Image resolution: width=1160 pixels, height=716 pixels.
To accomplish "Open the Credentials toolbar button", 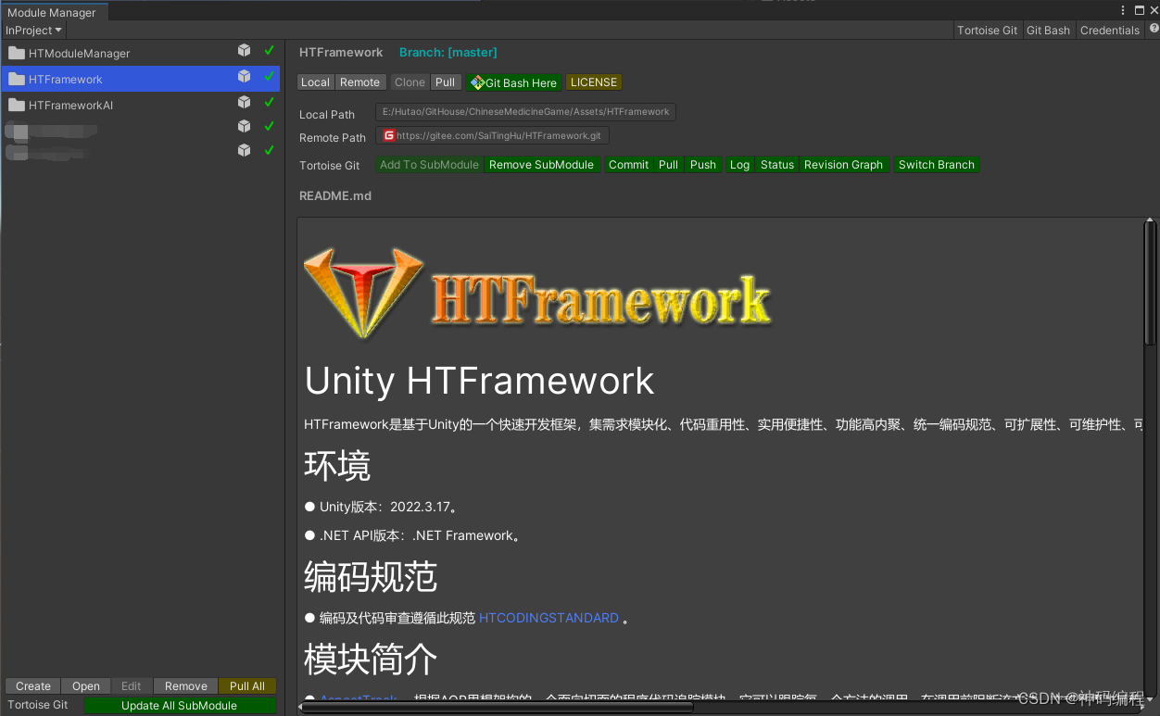I will click(x=1109, y=30).
